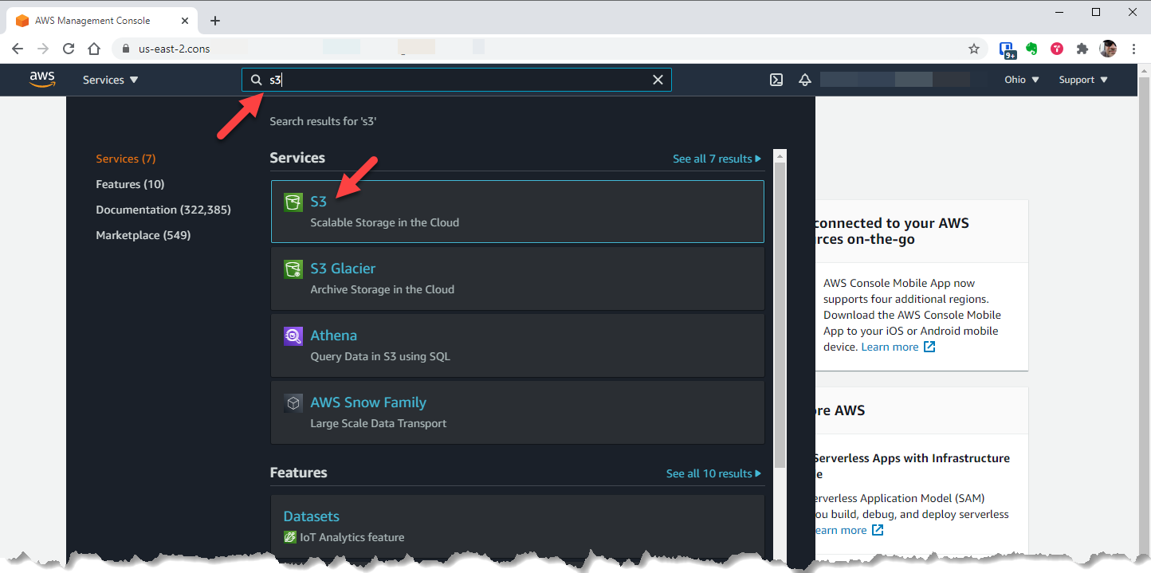Click the Athena service icon
Image resolution: width=1151 pixels, height=573 pixels.
pyautogui.click(x=293, y=336)
